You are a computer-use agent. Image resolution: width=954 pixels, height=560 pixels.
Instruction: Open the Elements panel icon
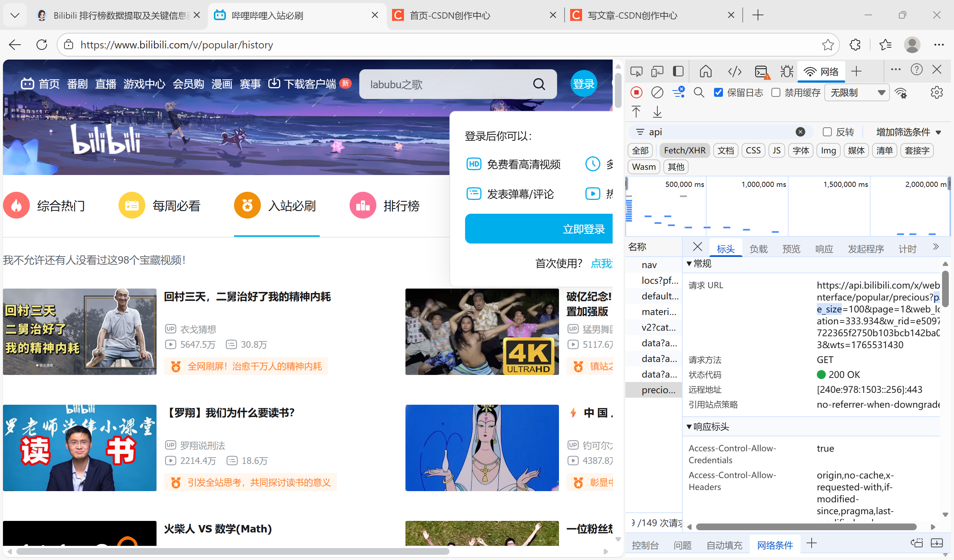[x=735, y=71]
